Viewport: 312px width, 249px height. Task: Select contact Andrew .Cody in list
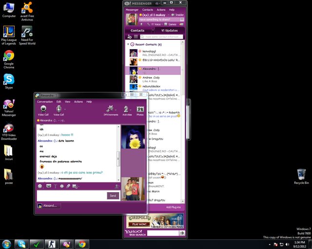[153, 79]
